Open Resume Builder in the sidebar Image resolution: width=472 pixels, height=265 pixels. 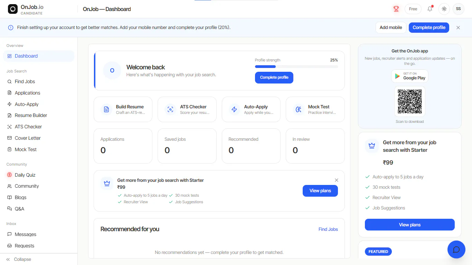[39, 115]
